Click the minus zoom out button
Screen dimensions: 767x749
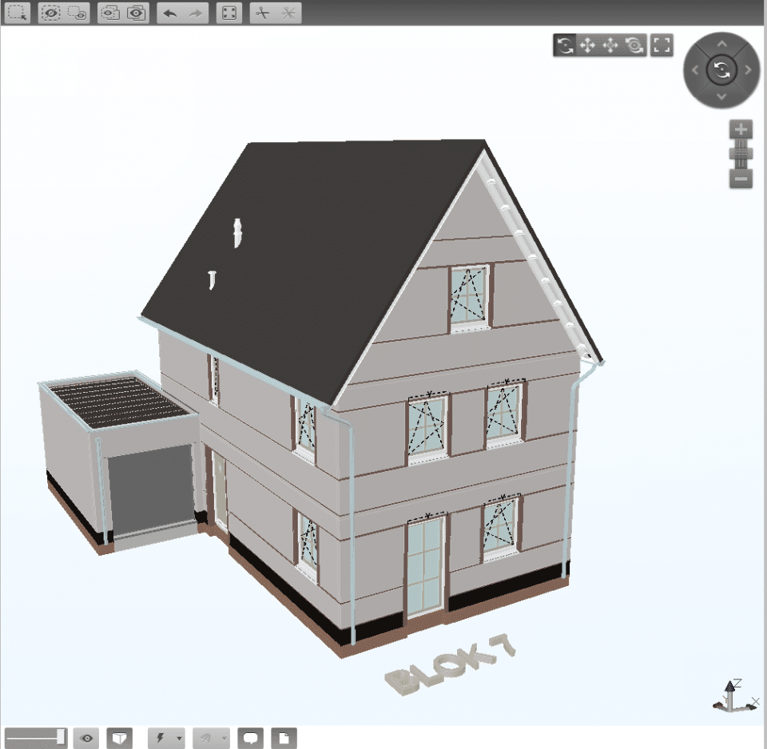(741, 178)
